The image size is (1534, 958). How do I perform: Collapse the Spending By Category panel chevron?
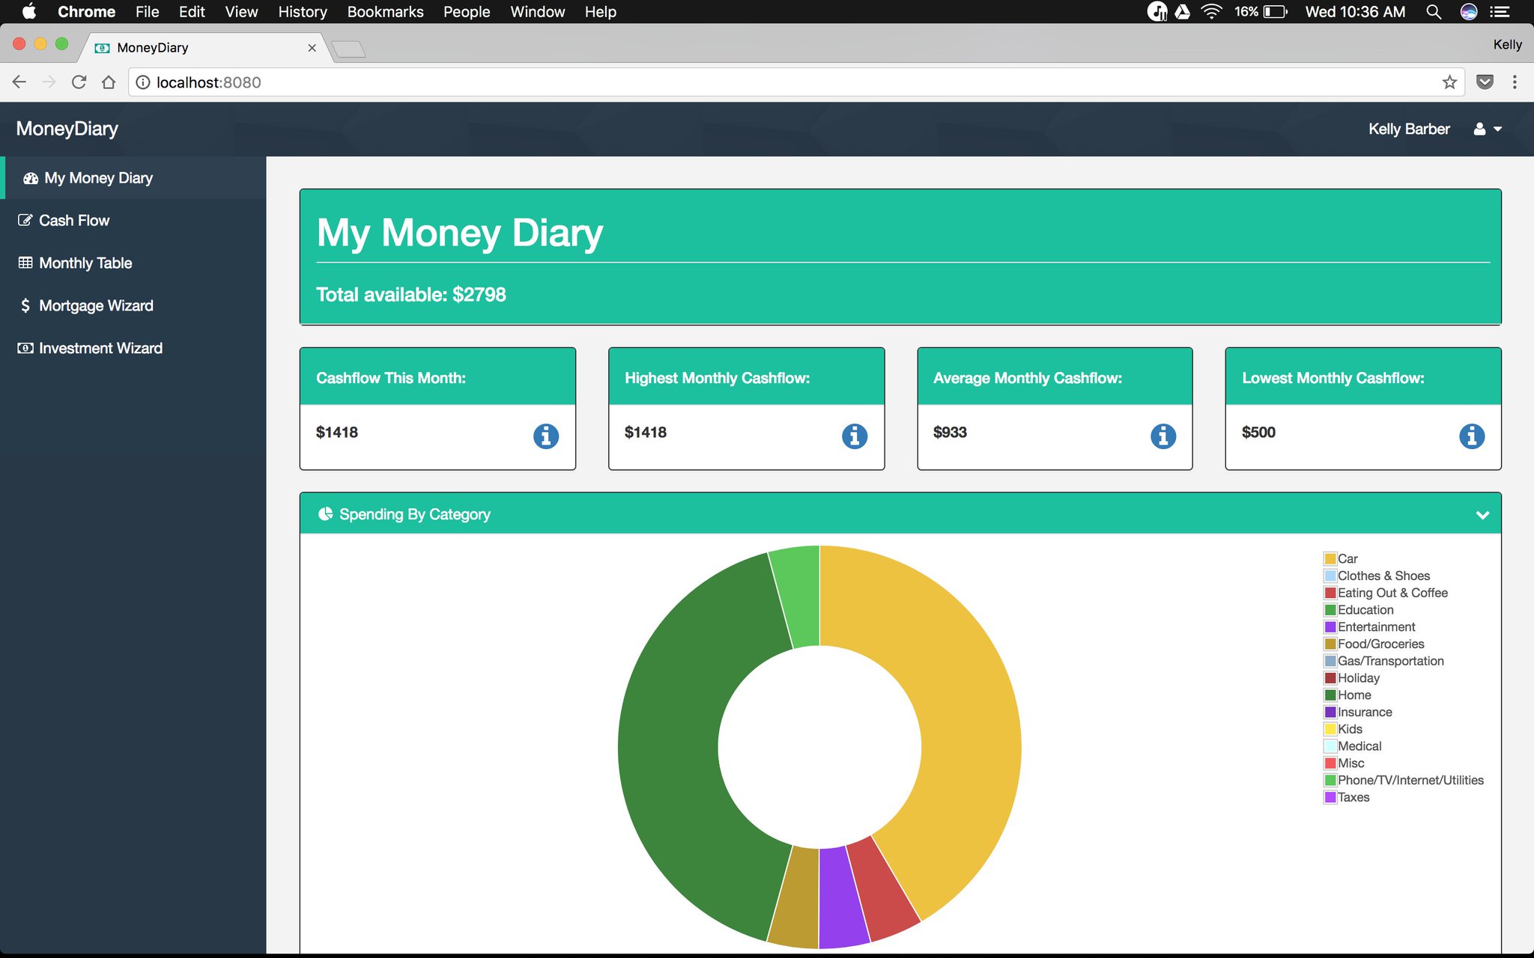coord(1482,515)
